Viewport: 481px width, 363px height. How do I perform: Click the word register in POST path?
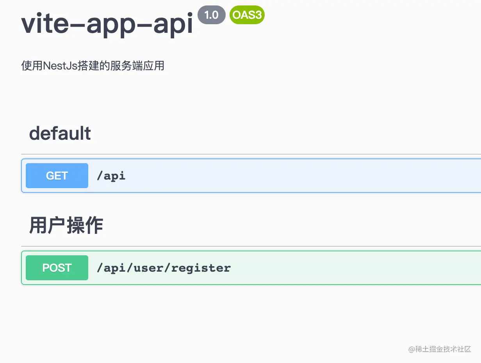click(x=201, y=268)
